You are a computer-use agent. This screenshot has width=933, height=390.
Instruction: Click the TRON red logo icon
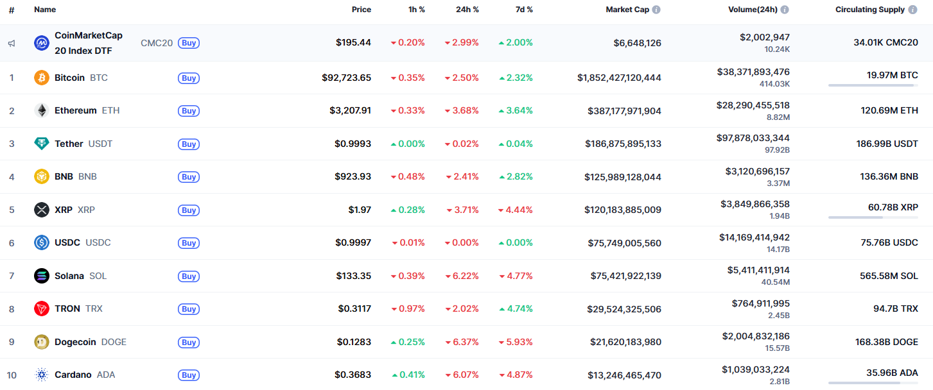coord(42,309)
